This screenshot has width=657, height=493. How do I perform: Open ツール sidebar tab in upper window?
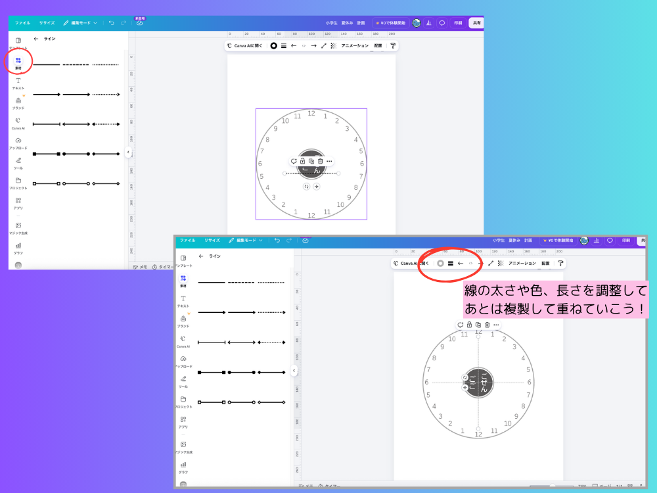[18, 163]
